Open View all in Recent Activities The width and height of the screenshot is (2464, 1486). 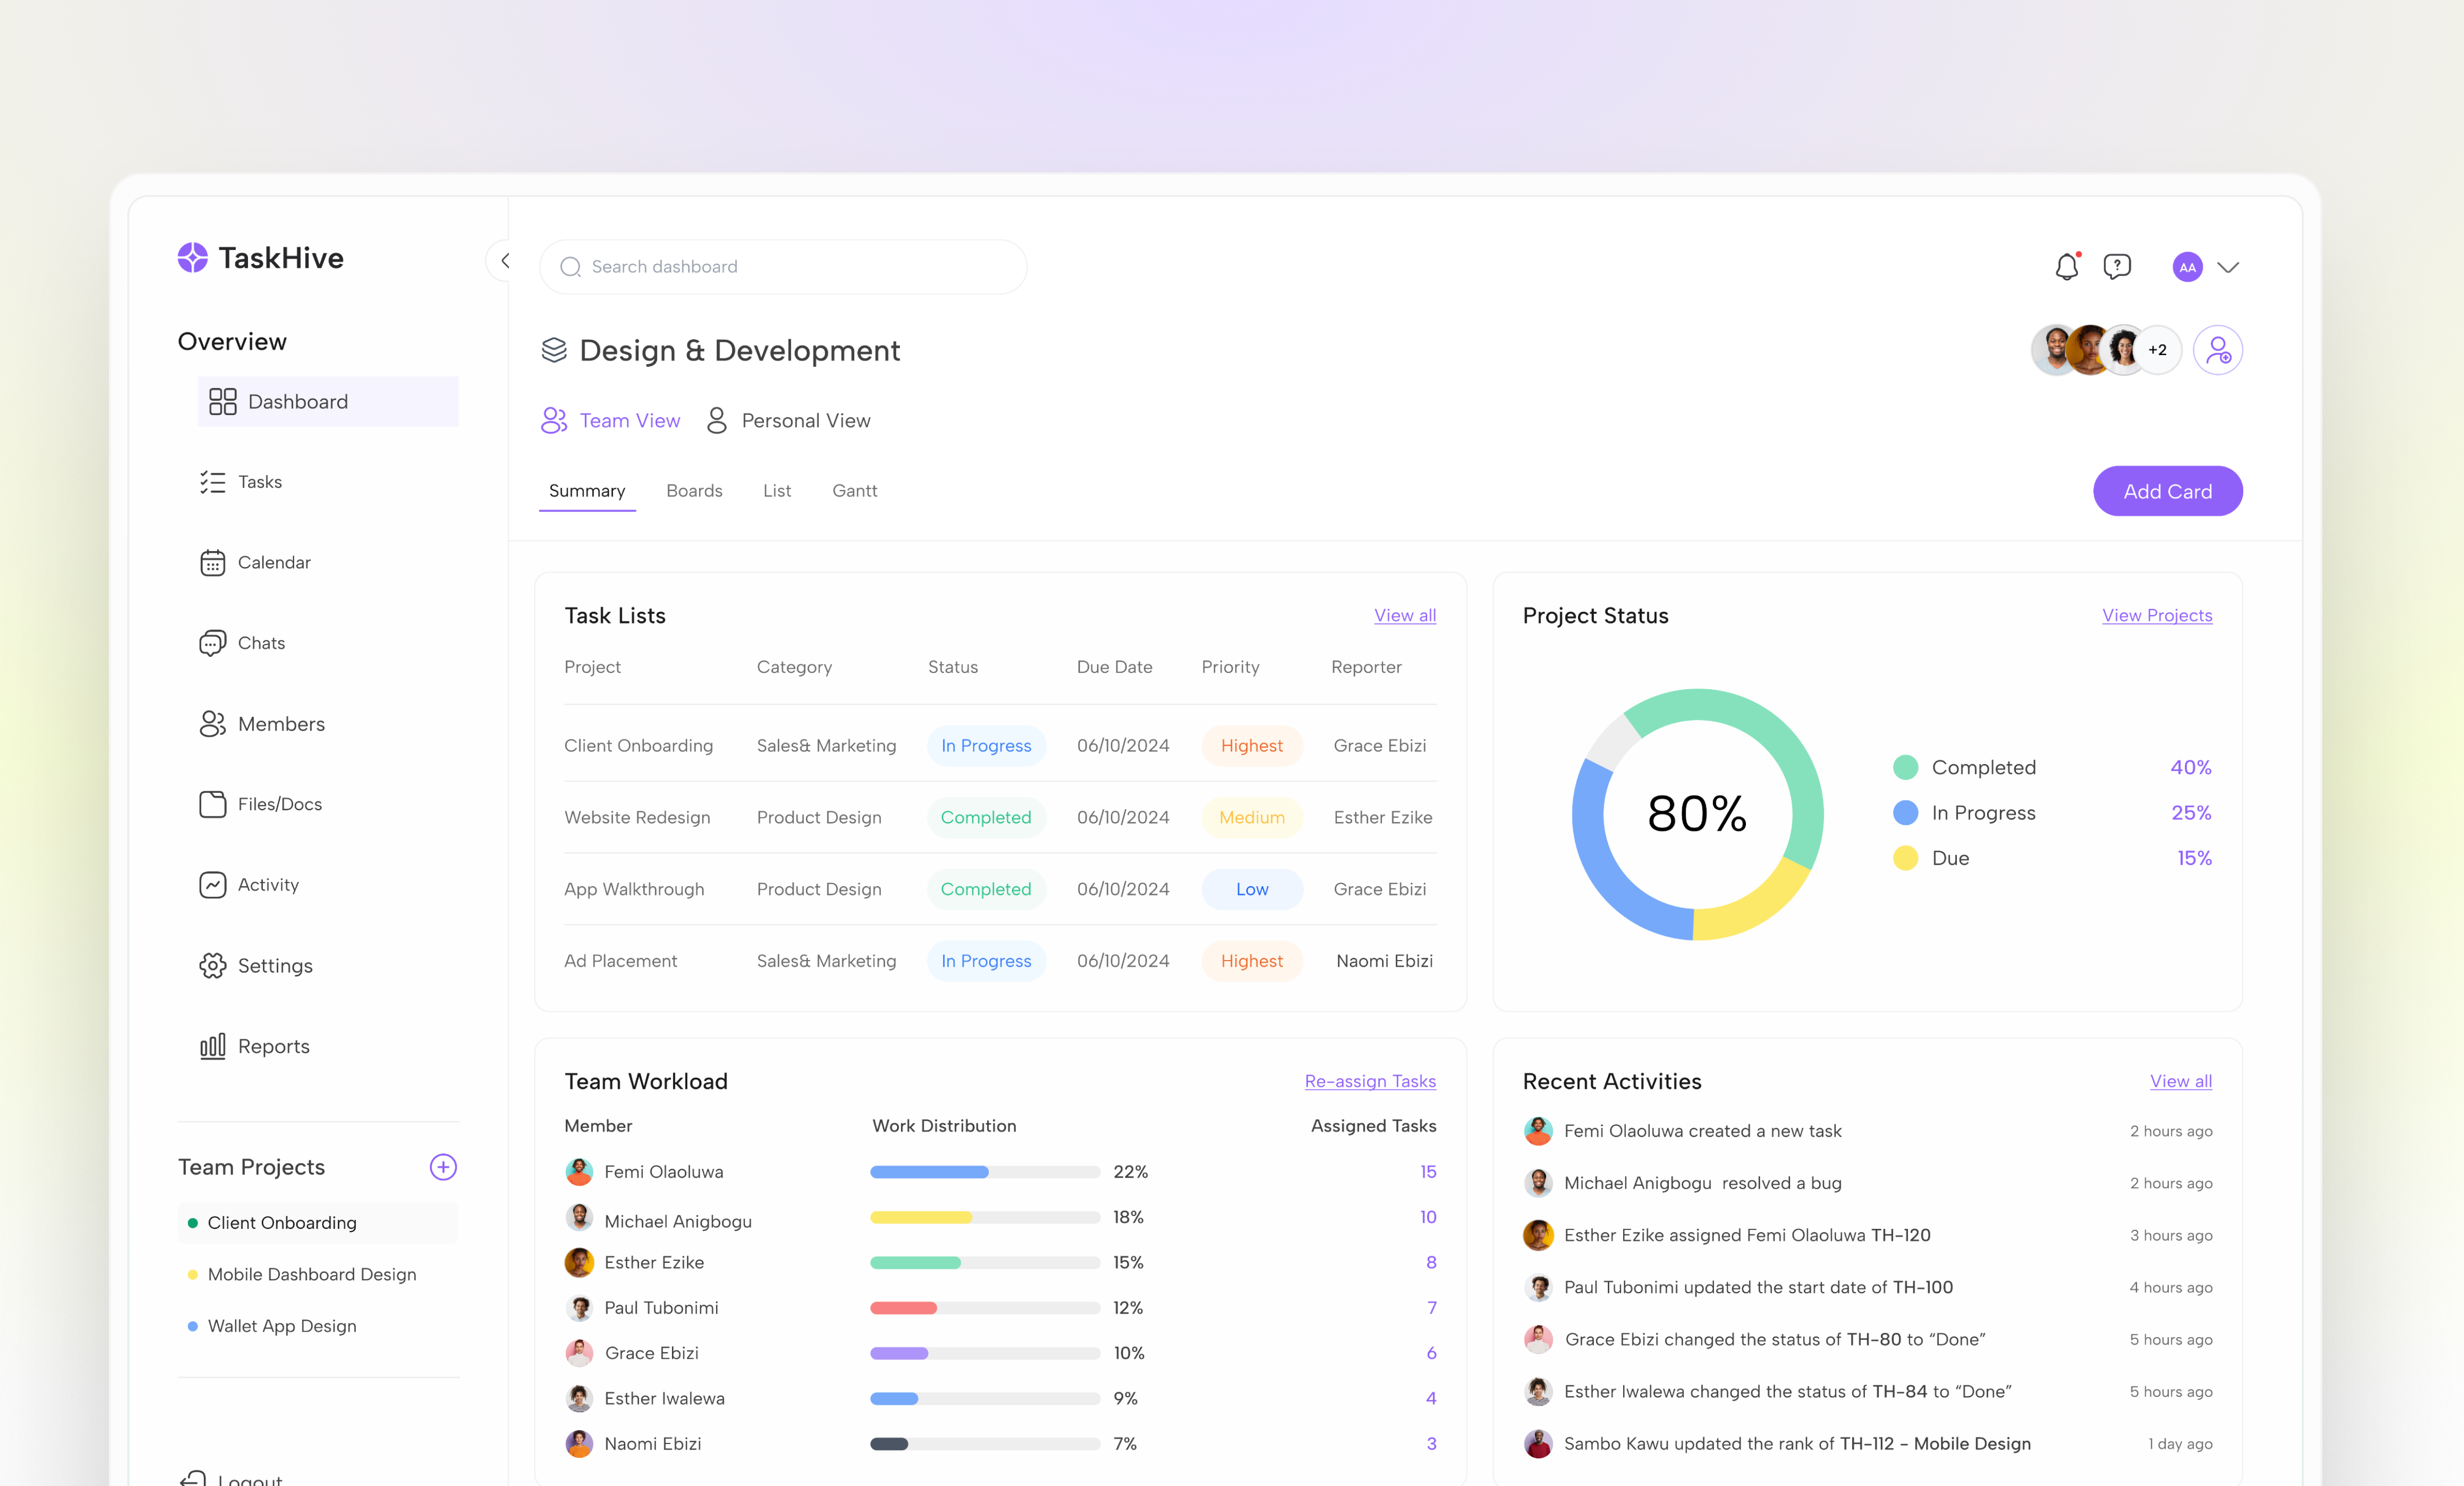pos(2181,1080)
